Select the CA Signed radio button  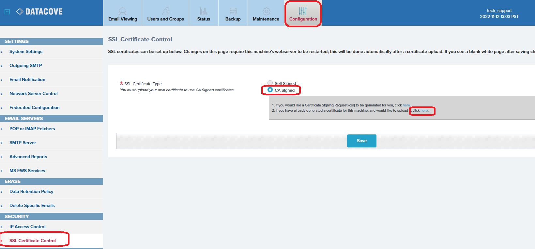(x=270, y=90)
